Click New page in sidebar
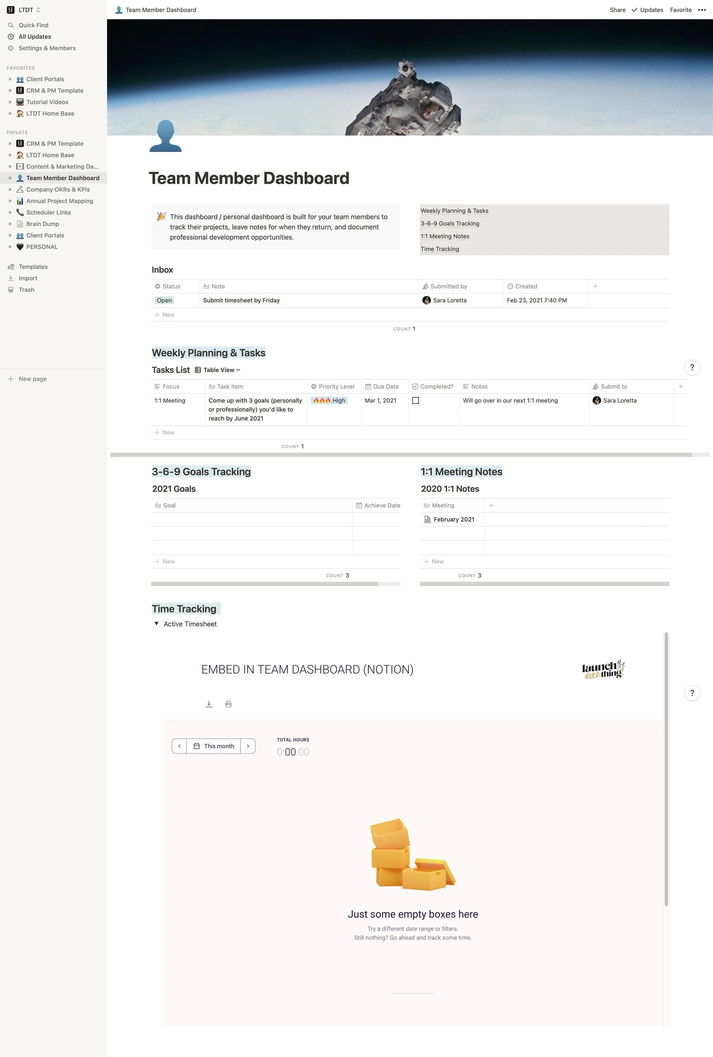This screenshot has width=713, height=1057. (32, 379)
